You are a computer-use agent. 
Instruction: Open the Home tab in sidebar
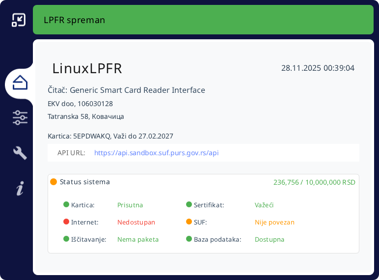coord(20,83)
